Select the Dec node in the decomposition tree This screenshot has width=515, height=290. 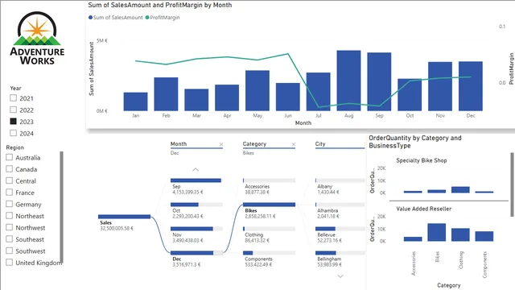(196, 253)
